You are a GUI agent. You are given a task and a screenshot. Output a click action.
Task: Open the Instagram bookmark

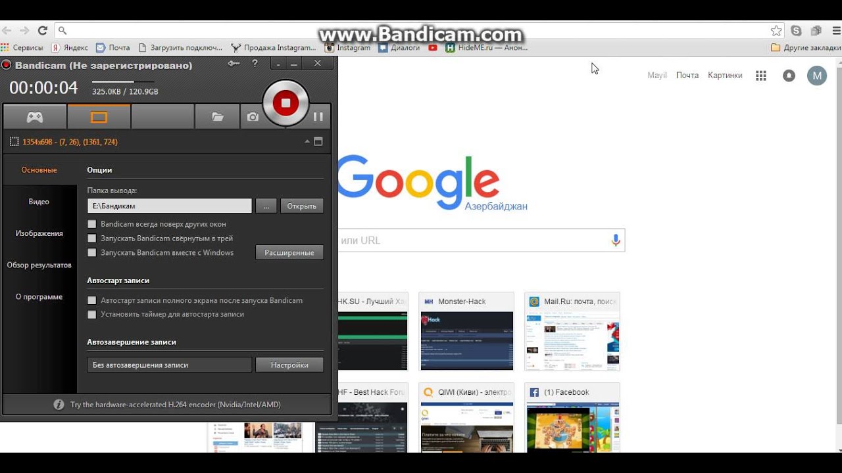348,47
